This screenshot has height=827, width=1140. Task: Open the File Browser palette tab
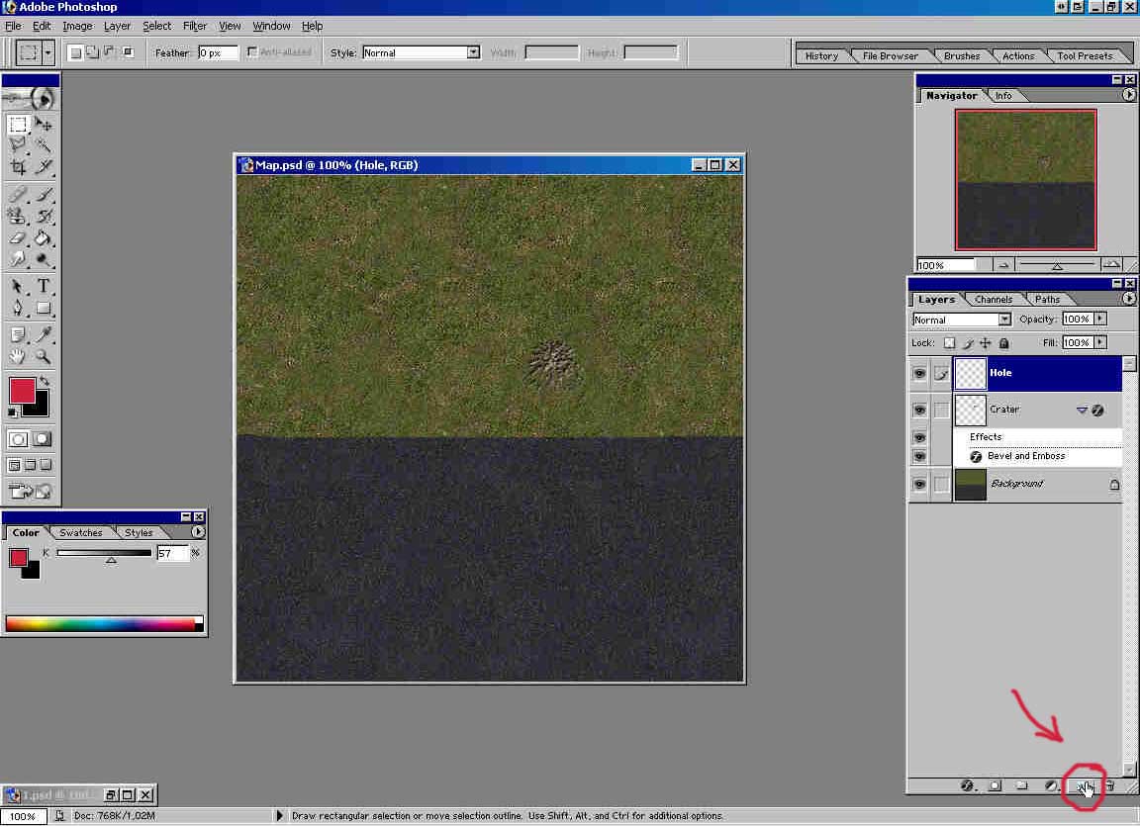pos(890,56)
